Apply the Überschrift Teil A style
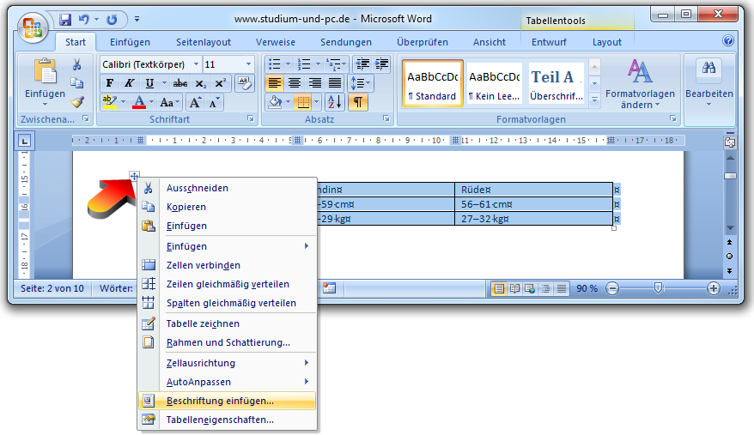Viewport: 754px width, 435px height. point(556,83)
